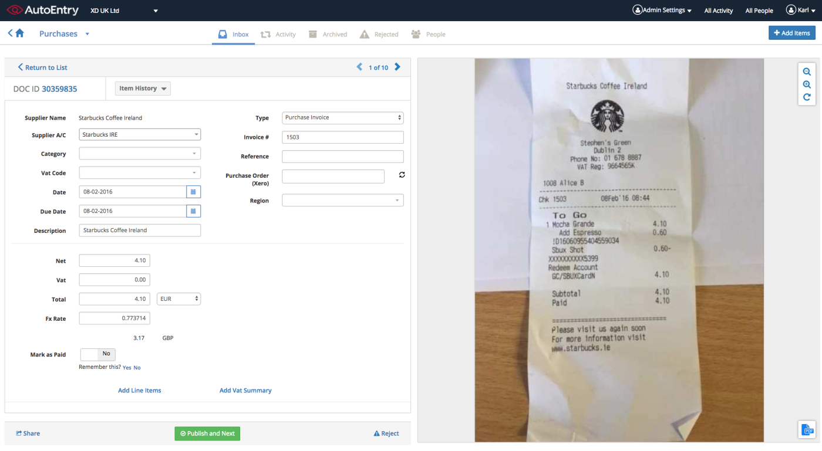
Task: Change the EUR currency selector
Action: tap(179, 299)
